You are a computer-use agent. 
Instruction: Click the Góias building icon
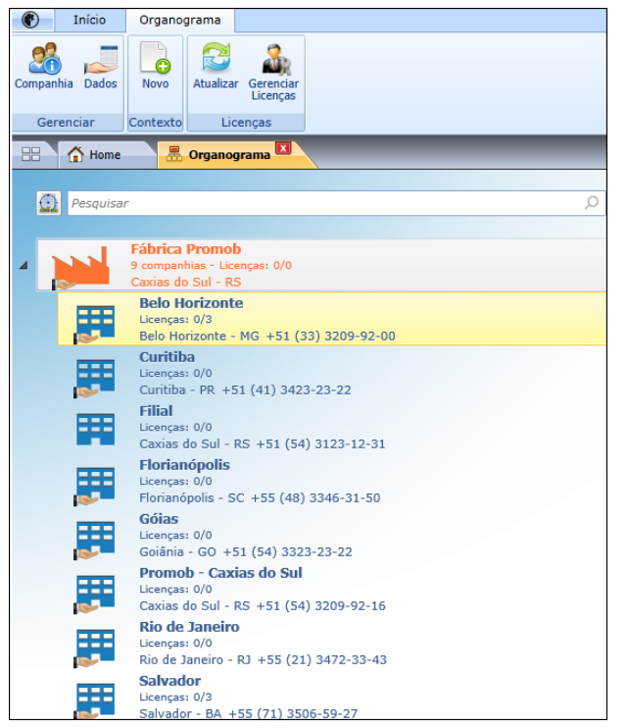95,540
